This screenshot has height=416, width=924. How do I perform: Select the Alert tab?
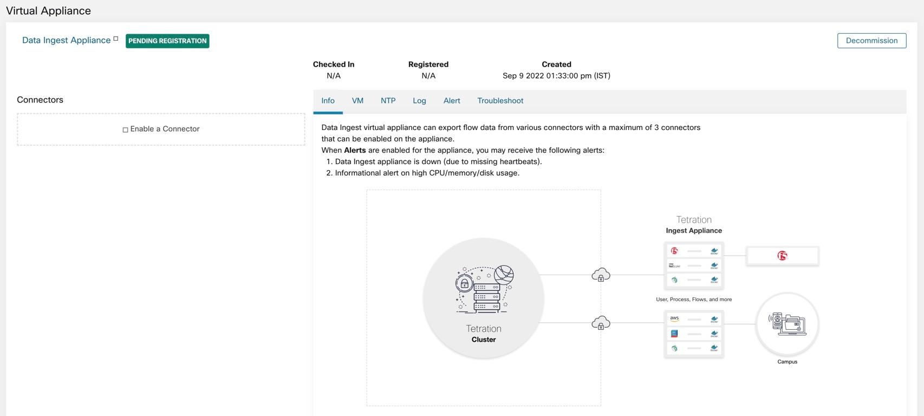(x=452, y=101)
